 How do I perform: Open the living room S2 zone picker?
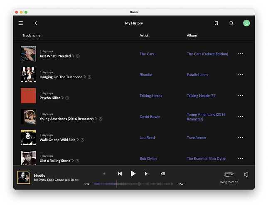tap(229, 177)
